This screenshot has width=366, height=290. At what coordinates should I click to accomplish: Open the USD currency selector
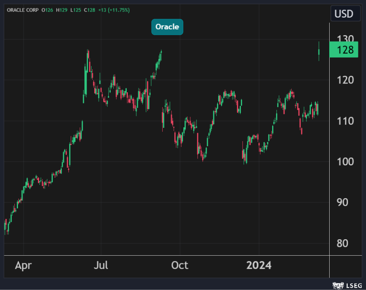pos(344,14)
